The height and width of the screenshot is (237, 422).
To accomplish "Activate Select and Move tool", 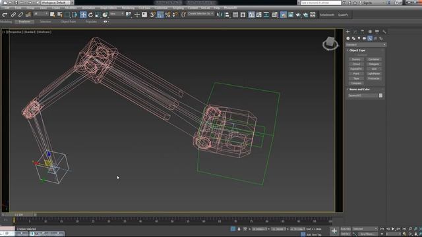I will 83,14.
